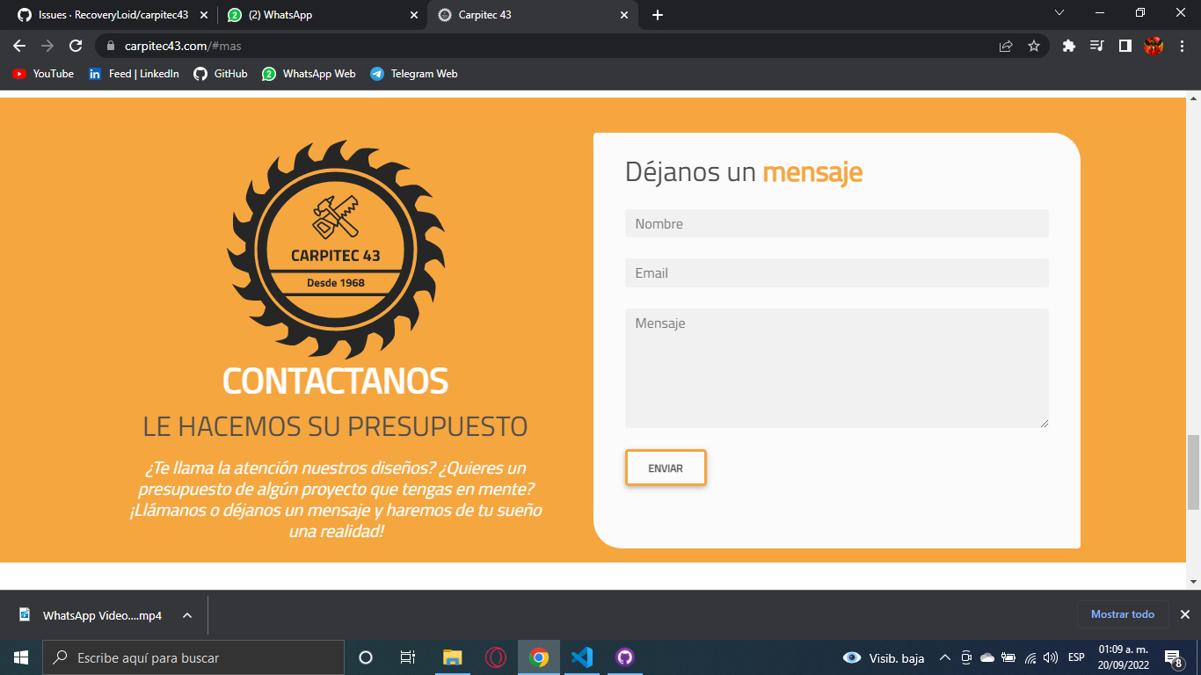Launch Visual Studio Code from the taskbar

582,657
